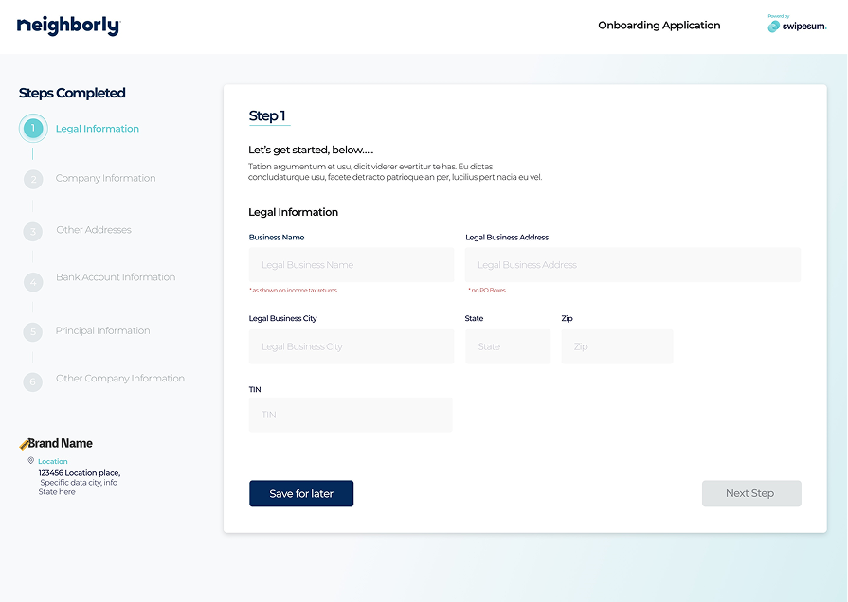Click step 6 circle icon

(33, 381)
